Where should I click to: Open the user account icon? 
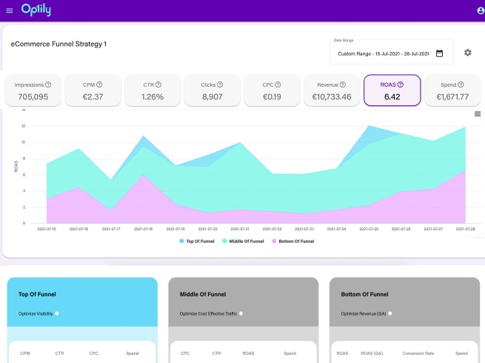tap(481, 10)
